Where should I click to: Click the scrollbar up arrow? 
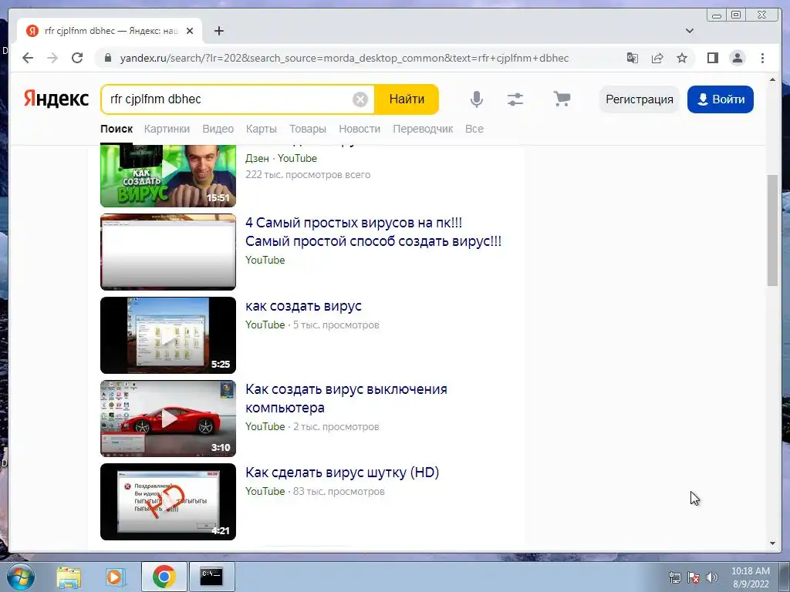[x=772, y=79]
